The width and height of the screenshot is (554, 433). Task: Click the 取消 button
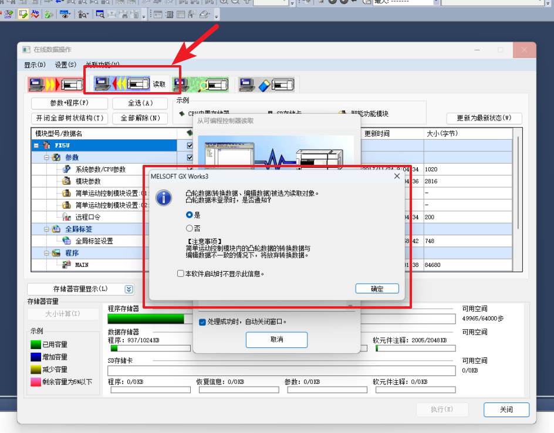[x=276, y=339]
